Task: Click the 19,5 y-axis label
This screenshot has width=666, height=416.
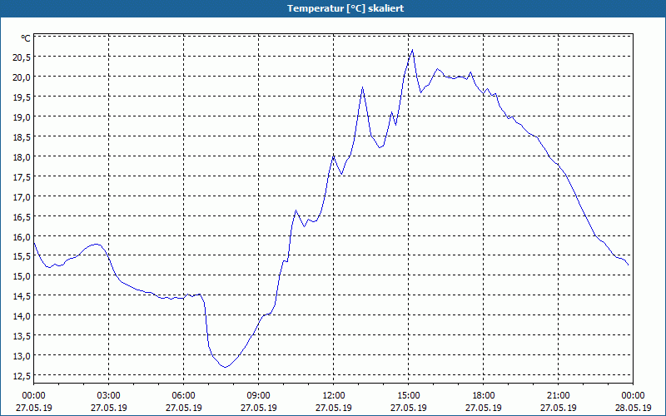Action: click(x=22, y=98)
